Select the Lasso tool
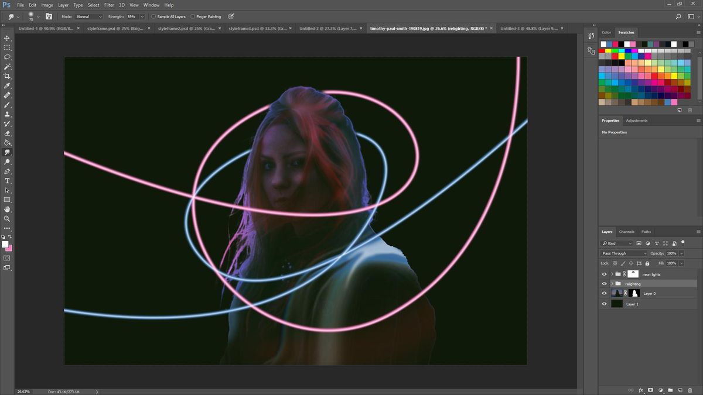This screenshot has height=395, width=703. point(7,57)
